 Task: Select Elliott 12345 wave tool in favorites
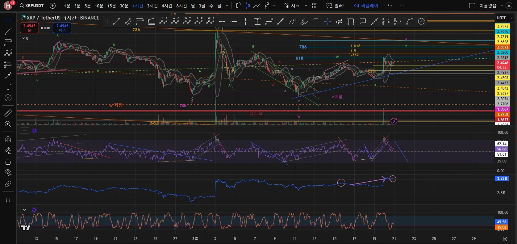163,21
